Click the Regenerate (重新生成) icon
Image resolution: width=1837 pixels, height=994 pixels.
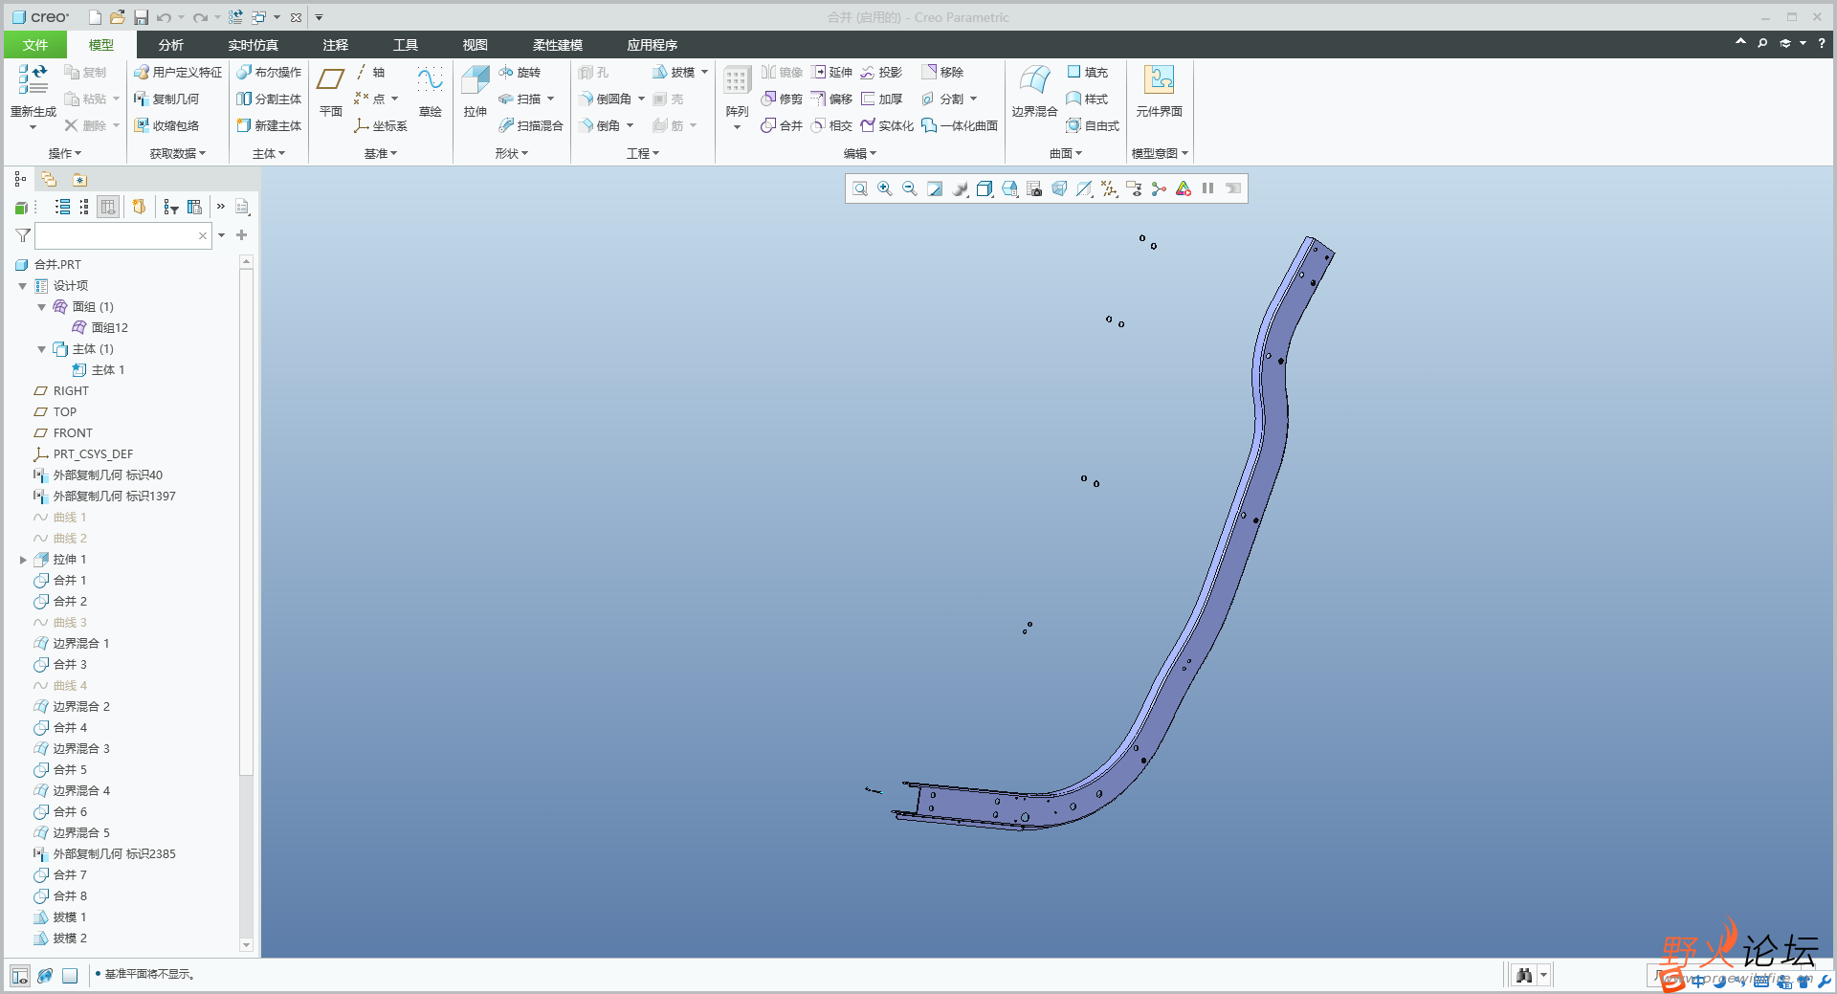(33, 91)
